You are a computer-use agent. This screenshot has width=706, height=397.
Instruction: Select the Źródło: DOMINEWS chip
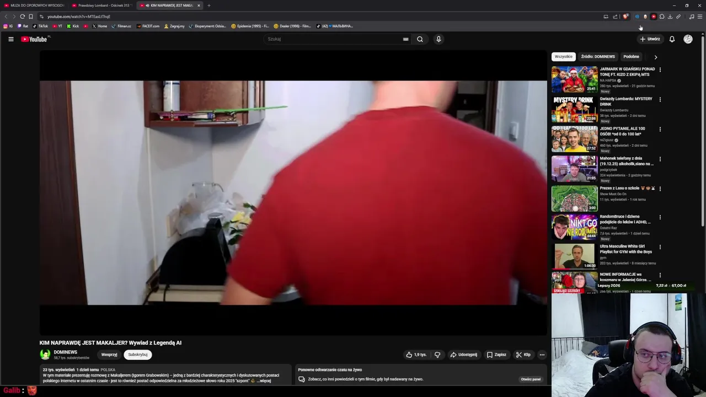[598, 57]
